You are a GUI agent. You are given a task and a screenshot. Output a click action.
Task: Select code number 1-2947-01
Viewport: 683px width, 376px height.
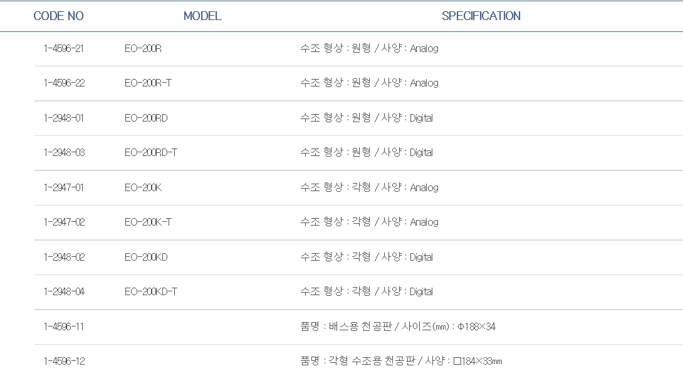(x=64, y=188)
